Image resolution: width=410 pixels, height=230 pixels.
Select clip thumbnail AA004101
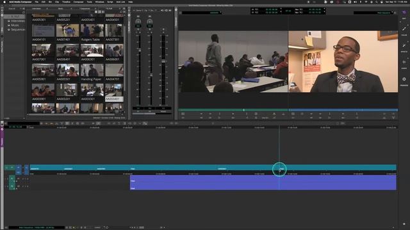pos(43,31)
